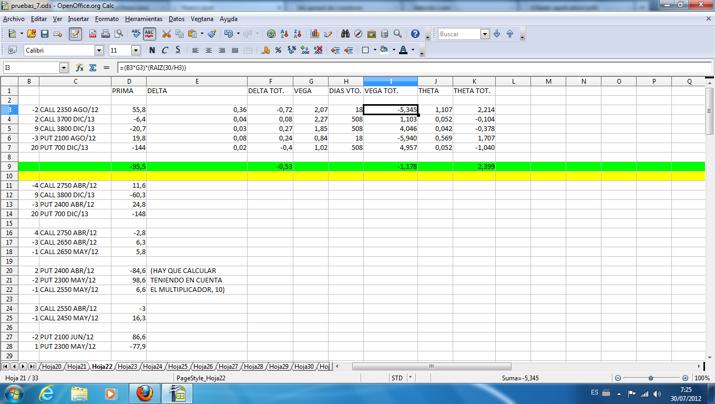This screenshot has width=715, height=404.
Task: Insert a chart icon
Action: coord(315,34)
